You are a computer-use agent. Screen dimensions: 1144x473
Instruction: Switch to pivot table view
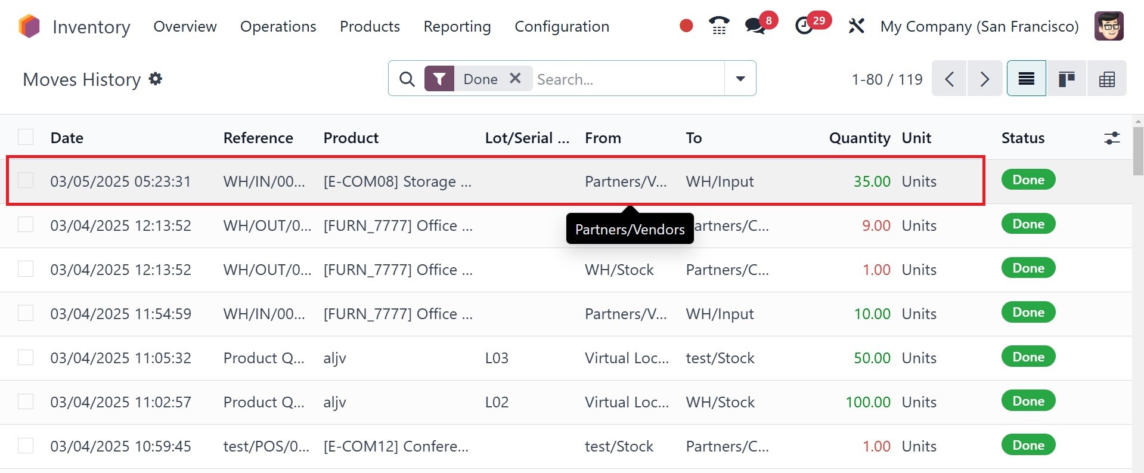pos(1106,79)
